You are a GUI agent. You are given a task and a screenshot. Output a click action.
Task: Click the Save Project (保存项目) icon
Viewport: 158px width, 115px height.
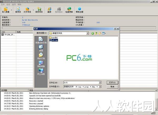[x=39, y=10]
